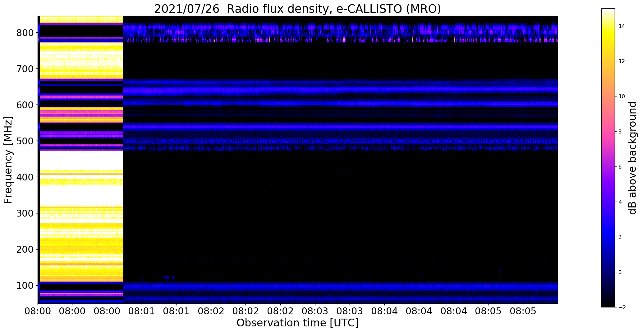642x332 pixels.
Task: Click the 'Observation time [UTC]' axis label
Action: (297, 323)
